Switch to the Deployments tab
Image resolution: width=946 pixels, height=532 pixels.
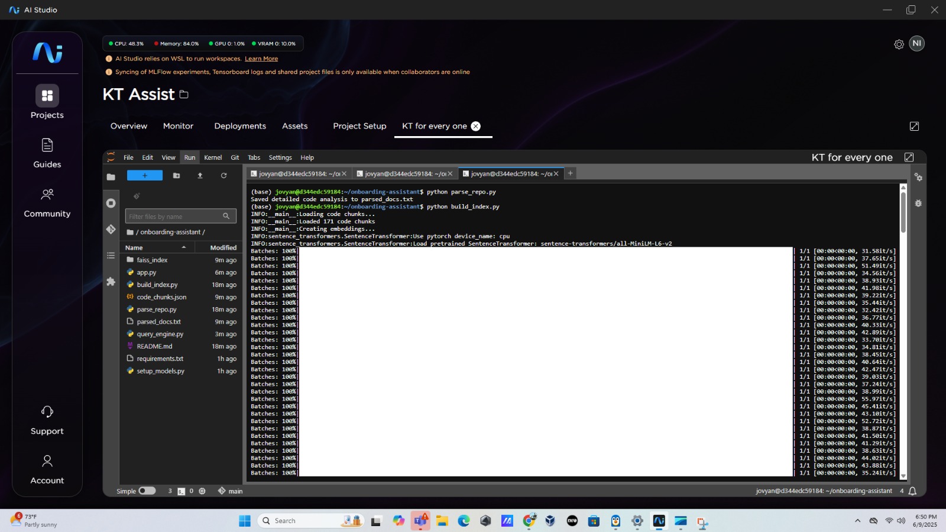[240, 126]
